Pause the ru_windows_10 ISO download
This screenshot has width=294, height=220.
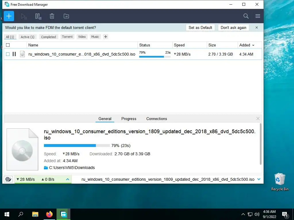pyautogui.click(x=14, y=54)
